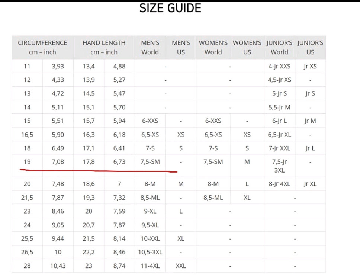Select the WOMEN'S World column header

(x=213, y=48)
